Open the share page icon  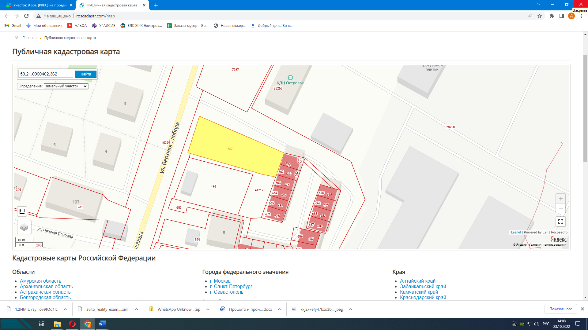(x=530, y=16)
